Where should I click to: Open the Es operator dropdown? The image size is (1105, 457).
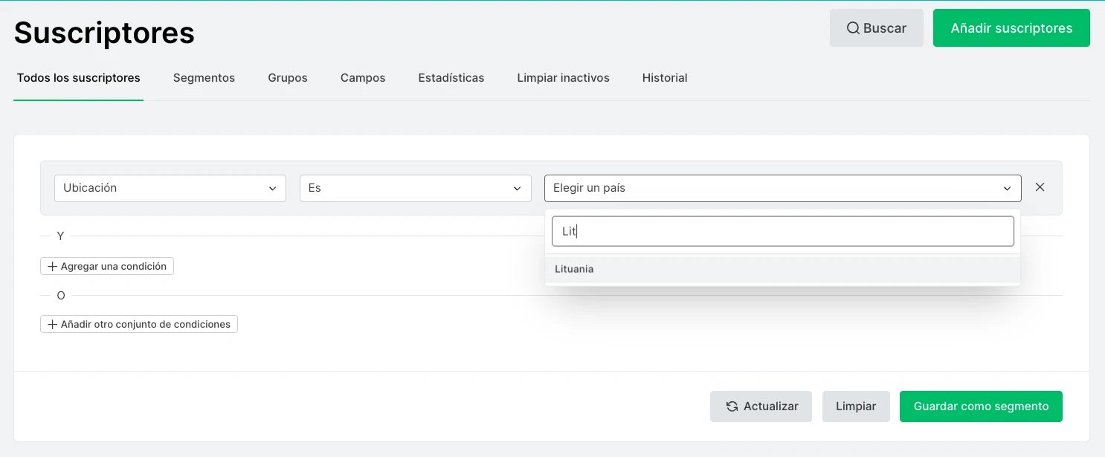click(415, 188)
